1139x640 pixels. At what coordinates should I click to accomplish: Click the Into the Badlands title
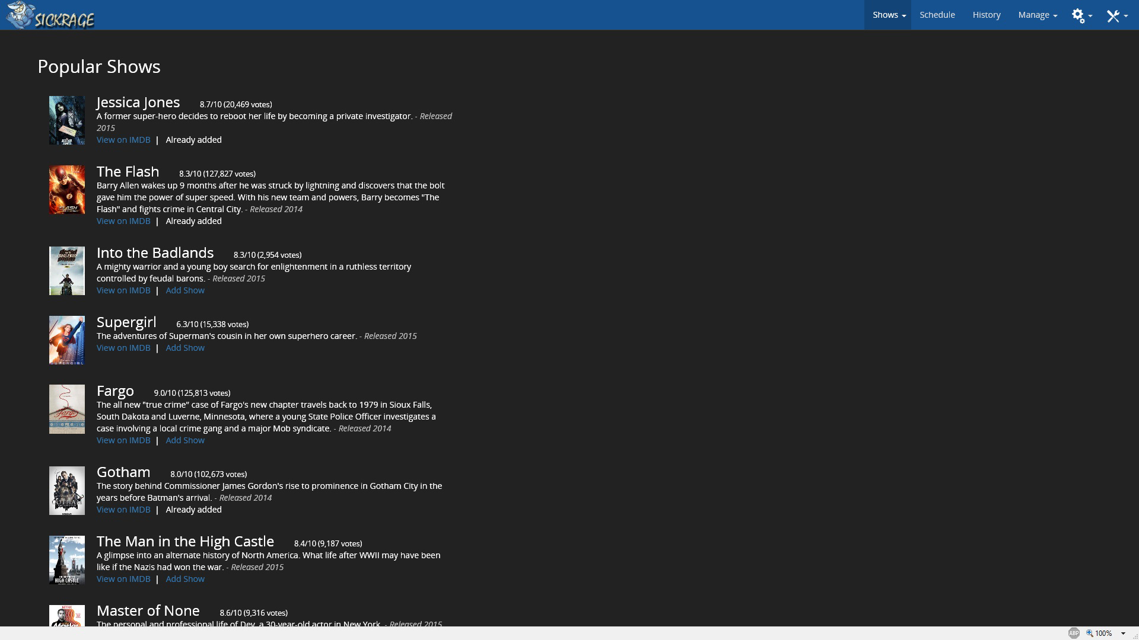[155, 253]
